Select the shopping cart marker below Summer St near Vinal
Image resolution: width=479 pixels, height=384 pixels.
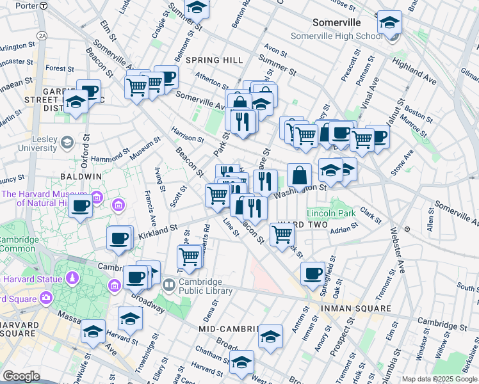[306, 136]
